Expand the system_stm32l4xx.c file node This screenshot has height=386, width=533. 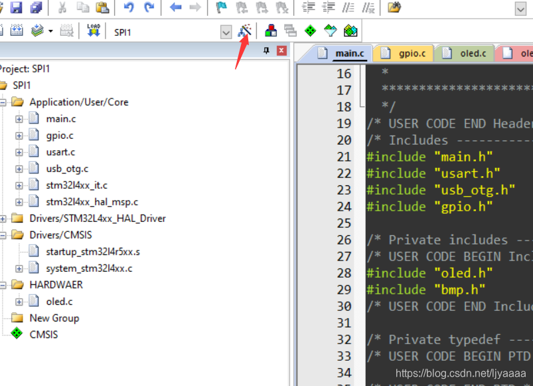(19, 268)
